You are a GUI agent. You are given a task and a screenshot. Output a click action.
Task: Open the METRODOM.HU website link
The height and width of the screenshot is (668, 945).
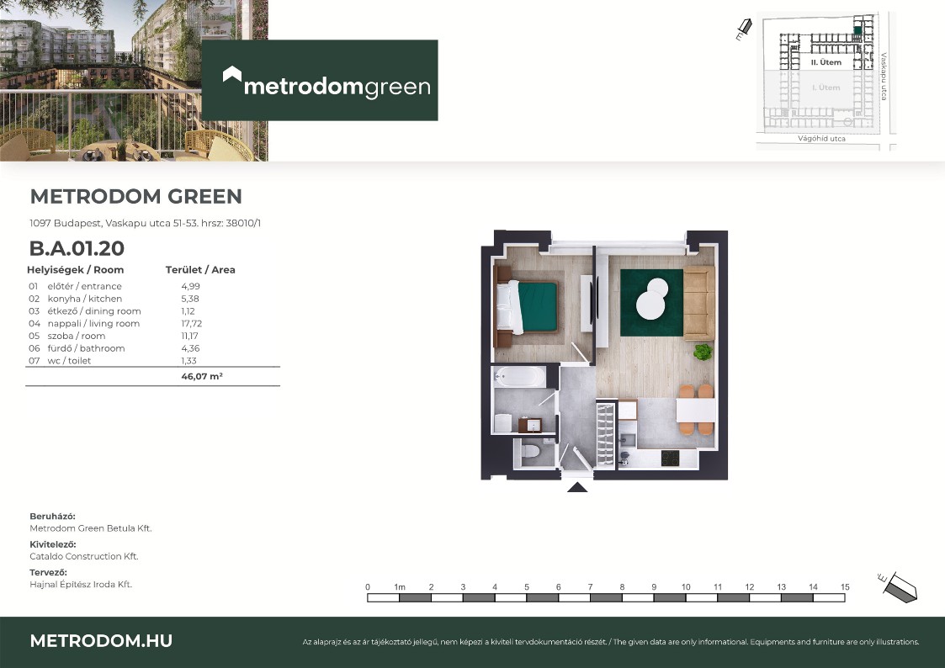101,641
